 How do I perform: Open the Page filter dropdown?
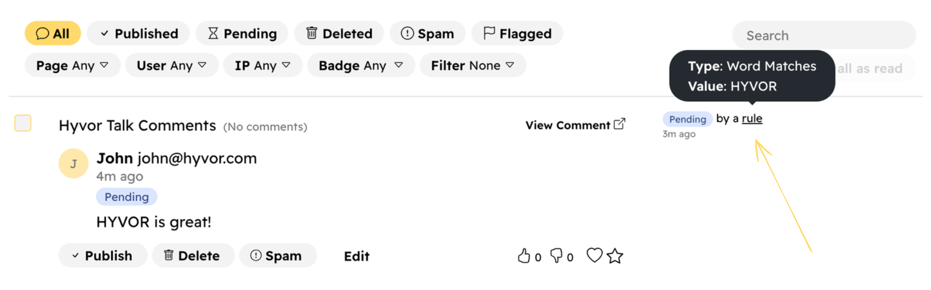72,65
